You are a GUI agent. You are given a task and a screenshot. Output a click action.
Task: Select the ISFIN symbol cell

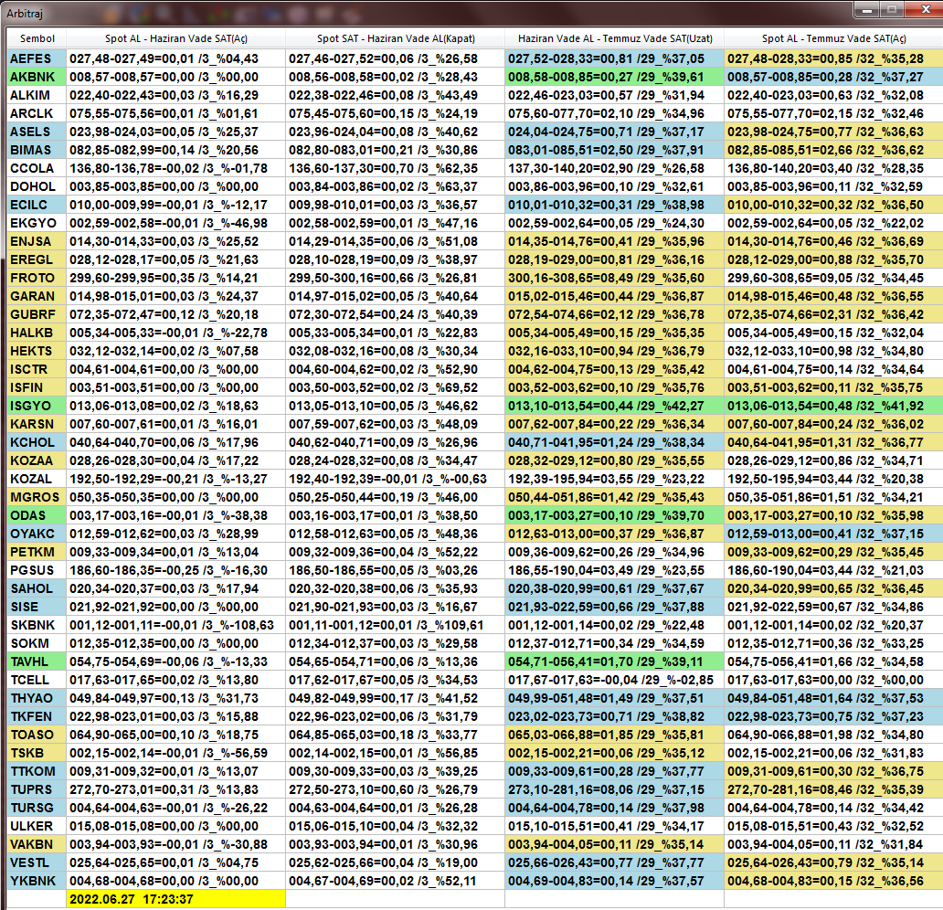tap(36, 387)
